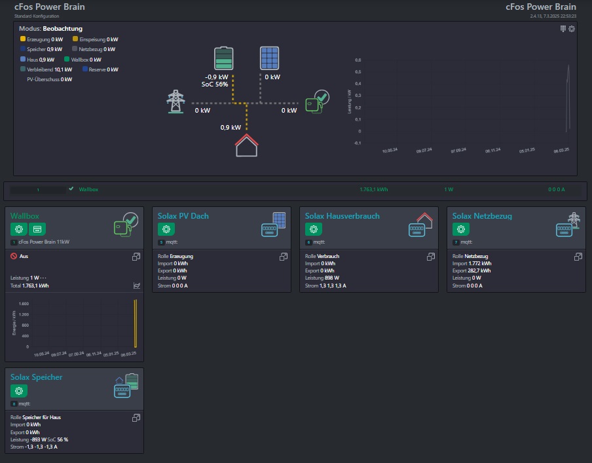Click the pin icon beside the dashboard gear
The width and height of the screenshot is (592, 463).
pyautogui.click(x=563, y=29)
